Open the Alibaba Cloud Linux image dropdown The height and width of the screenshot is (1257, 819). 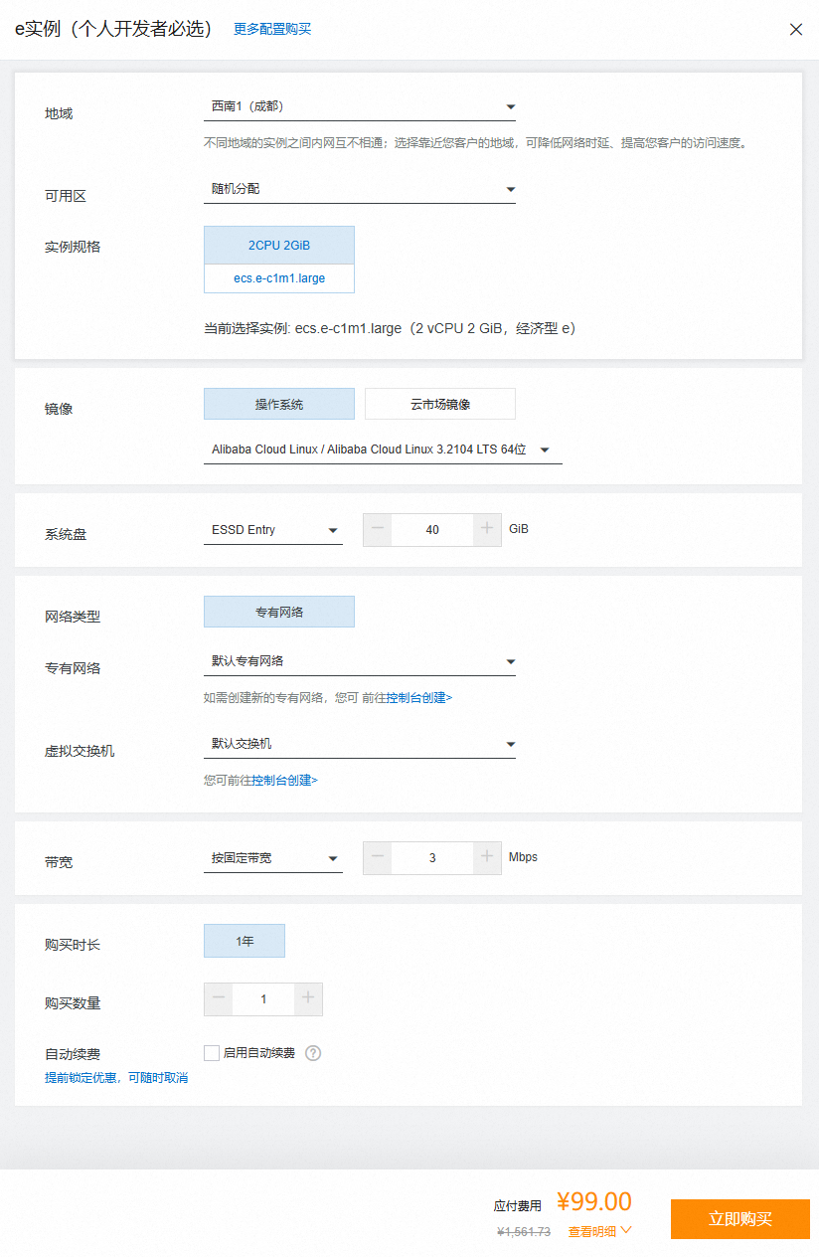382,449
